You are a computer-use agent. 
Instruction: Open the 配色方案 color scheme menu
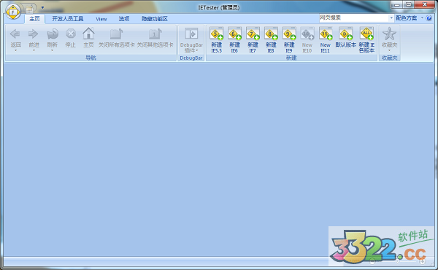point(409,18)
